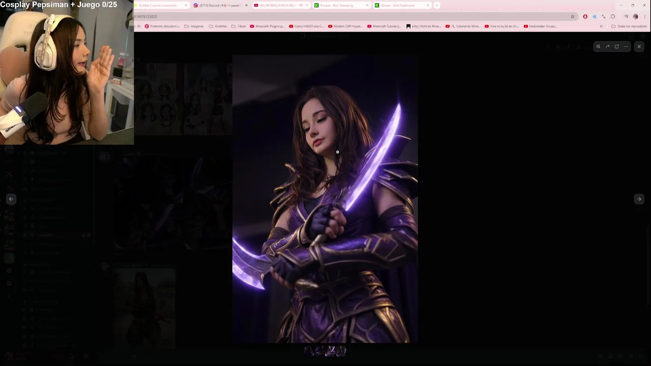
Task: Click the media control icon in browser toolbar
Action: pos(626,16)
